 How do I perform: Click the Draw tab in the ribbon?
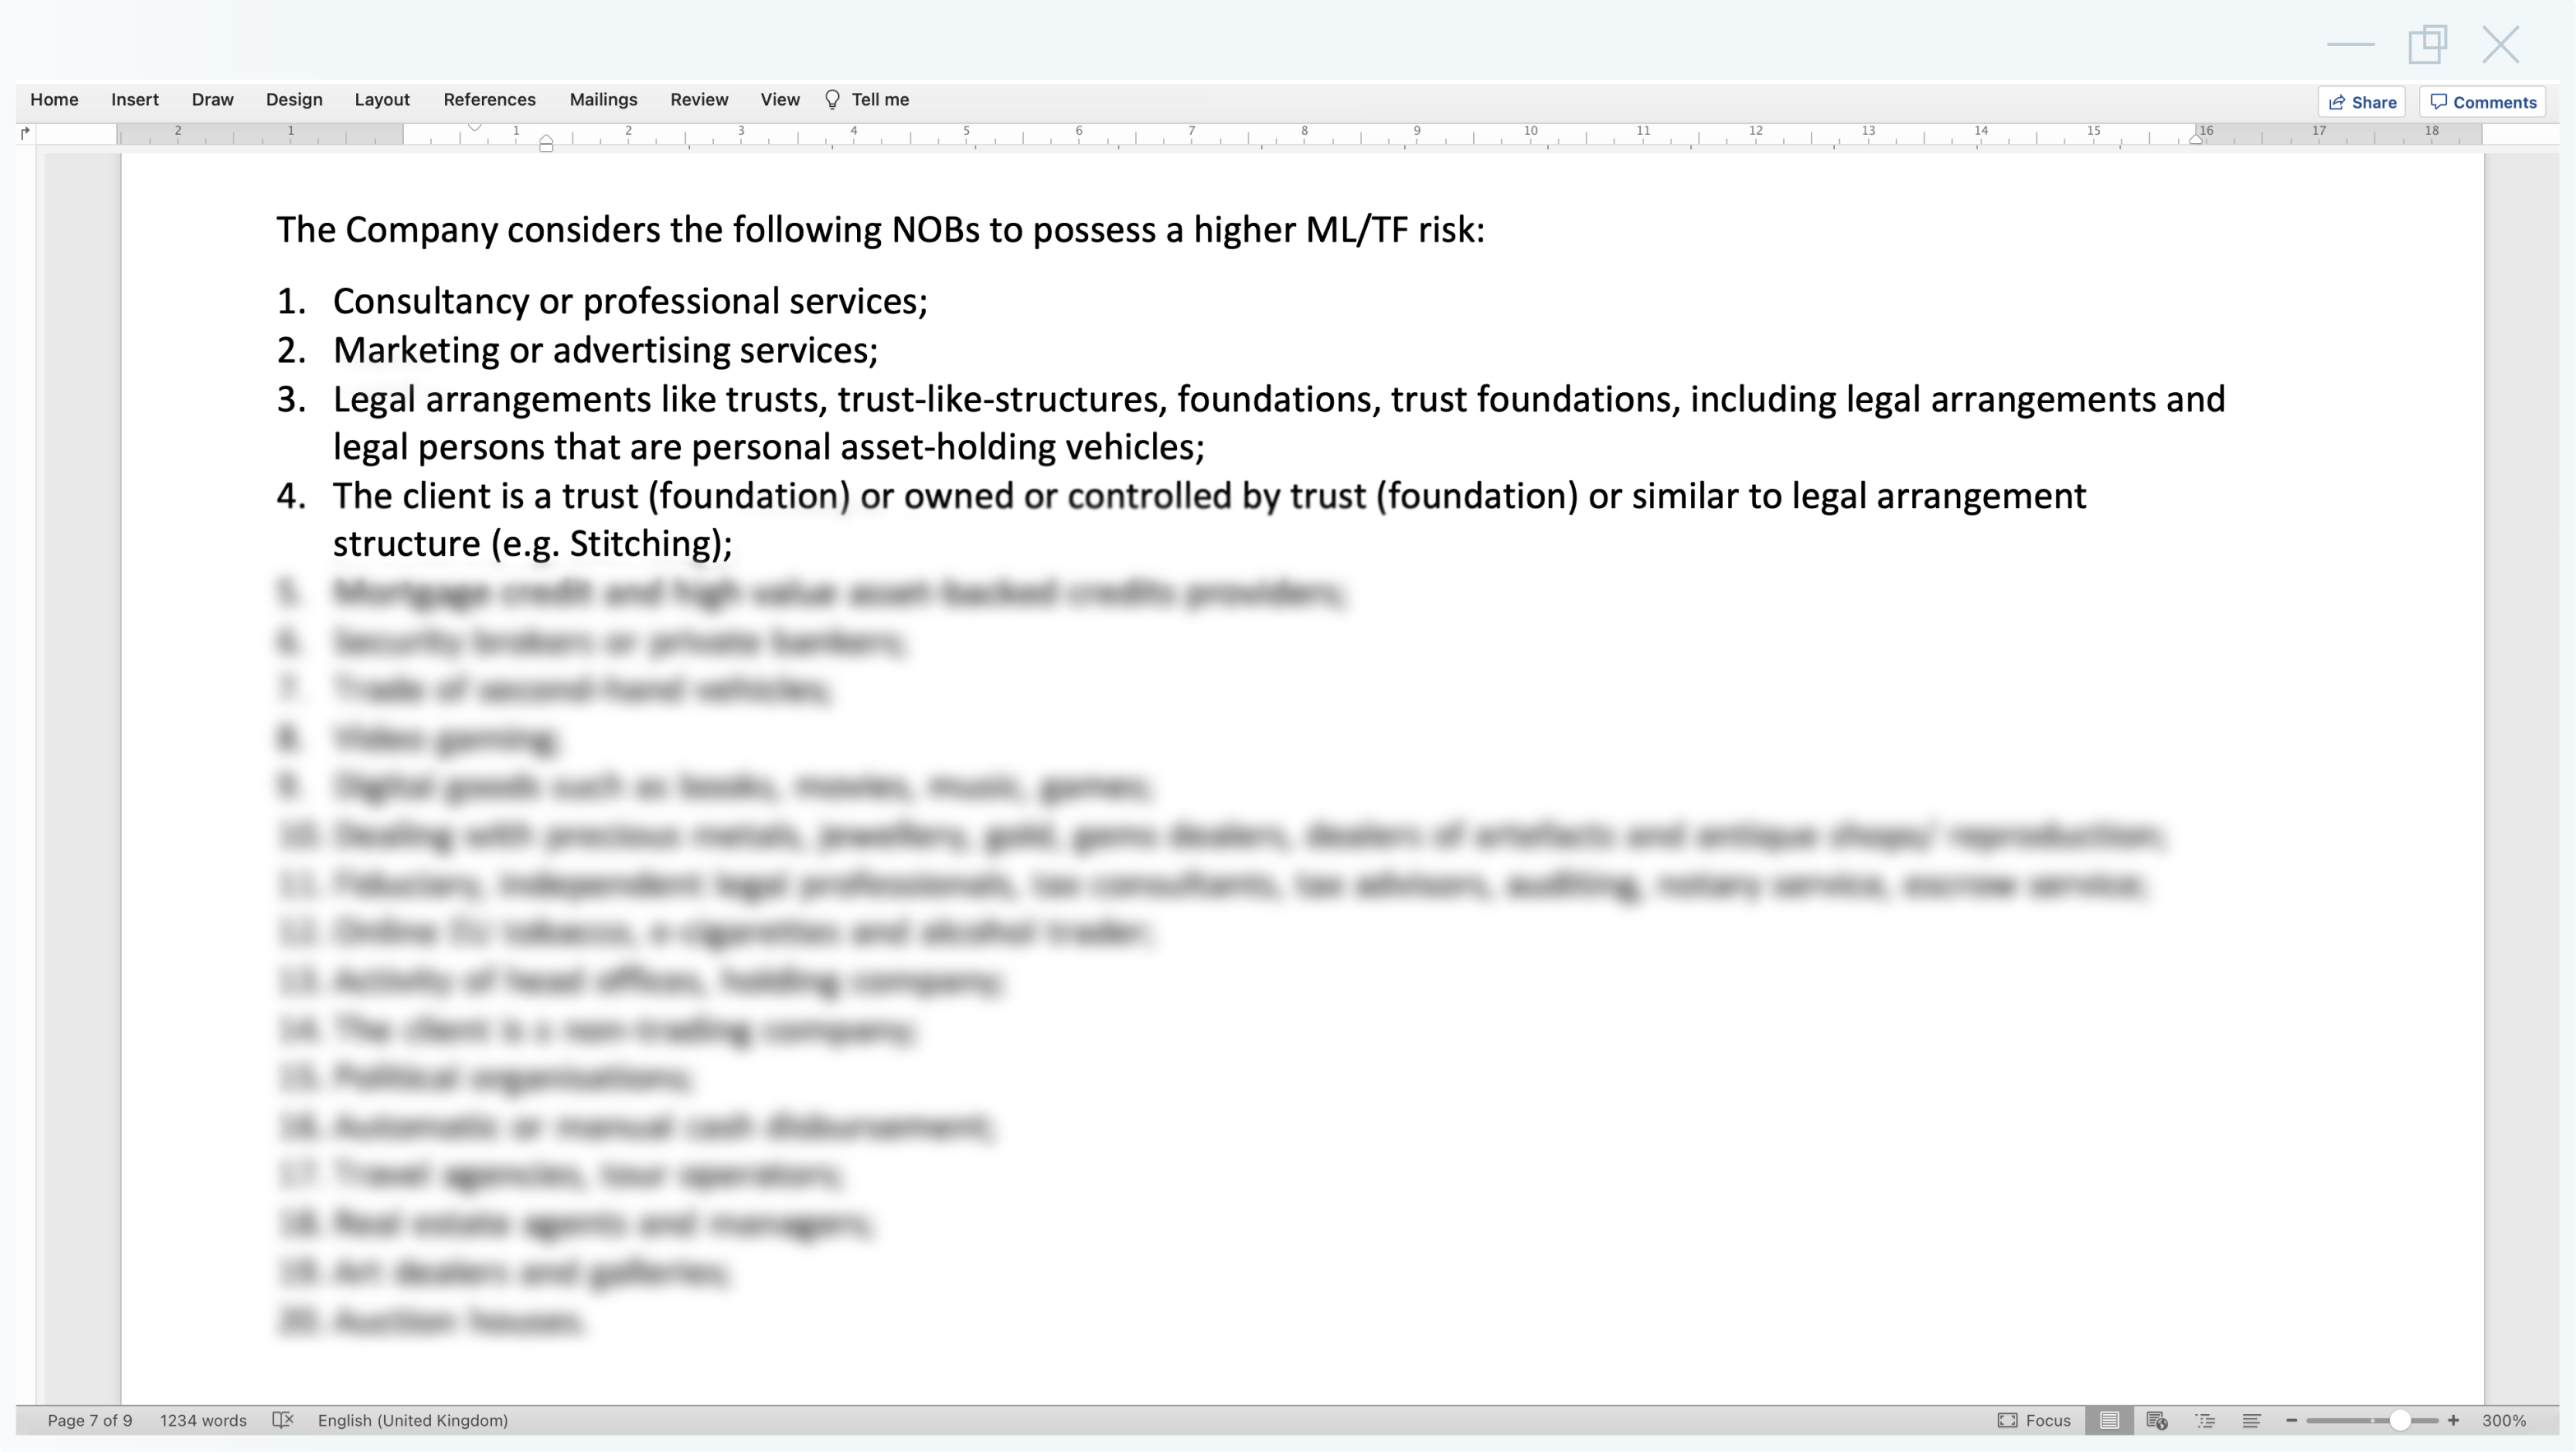click(x=212, y=99)
